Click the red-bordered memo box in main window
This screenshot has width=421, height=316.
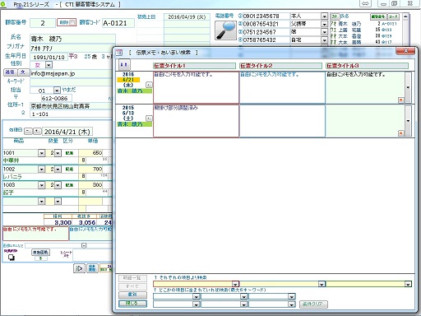(x=35, y=234)
